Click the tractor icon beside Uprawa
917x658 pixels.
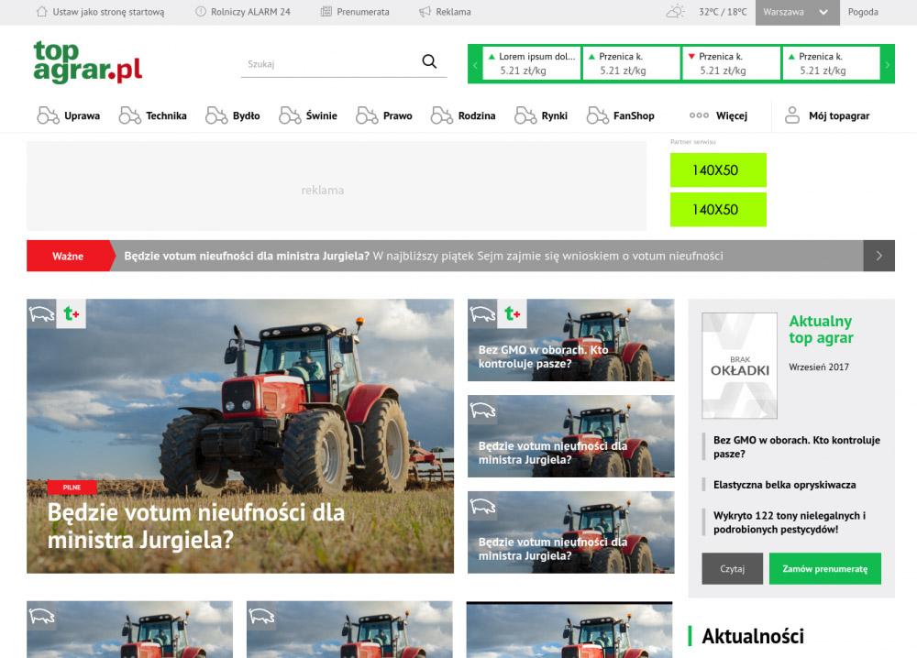48,115
